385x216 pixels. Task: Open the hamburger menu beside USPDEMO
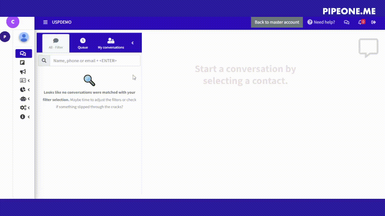click(45, 22)
